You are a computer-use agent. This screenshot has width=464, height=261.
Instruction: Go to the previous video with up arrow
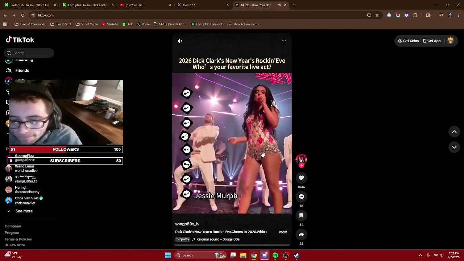(454, 132)
